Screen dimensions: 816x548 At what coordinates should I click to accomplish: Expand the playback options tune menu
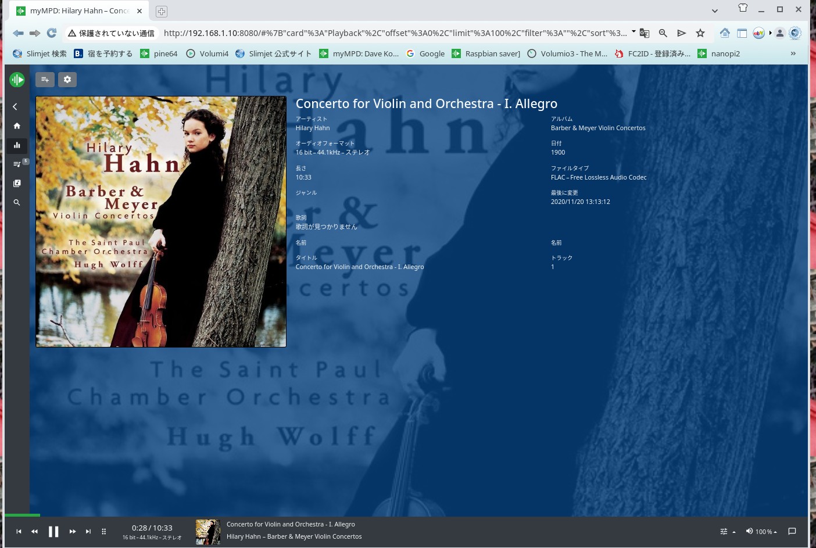coord(727,531)
